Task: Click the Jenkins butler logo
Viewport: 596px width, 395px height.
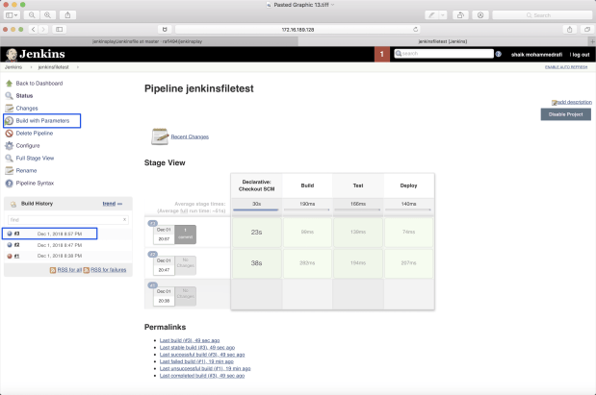Action: [12, 54]
